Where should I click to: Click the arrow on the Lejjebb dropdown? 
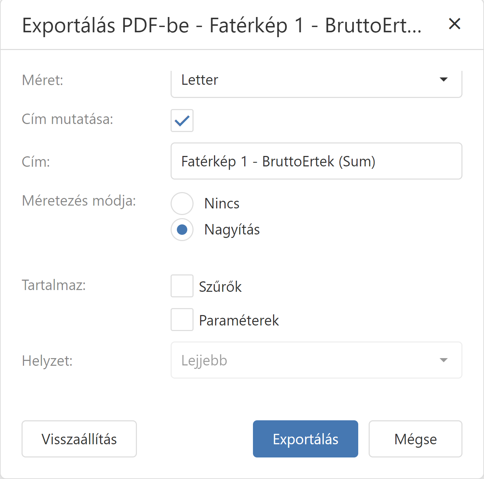pyautogui.click(x=443, y=360)
